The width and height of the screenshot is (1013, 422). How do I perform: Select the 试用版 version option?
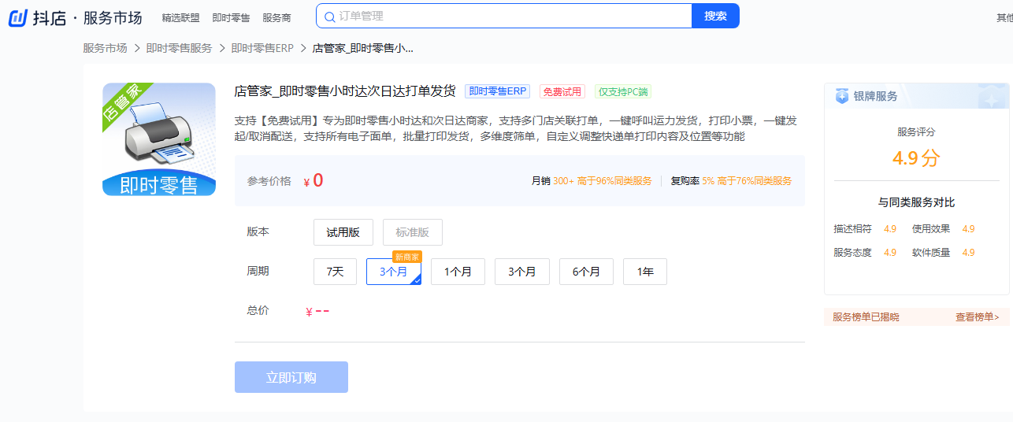pos(343,232)
